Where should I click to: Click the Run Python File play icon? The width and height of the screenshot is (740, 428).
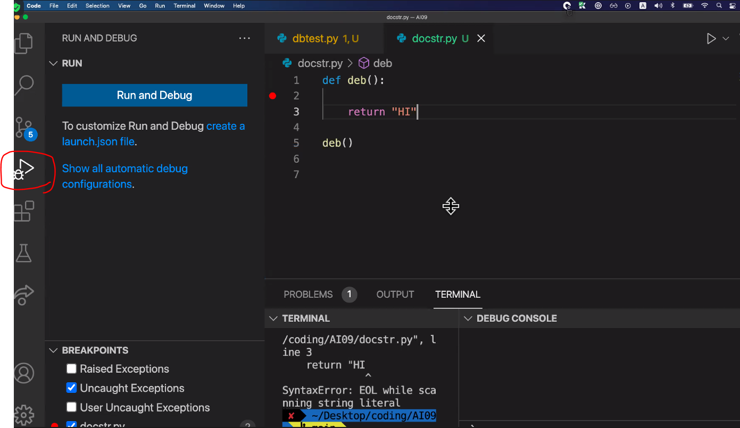click(x=711, y=38)
